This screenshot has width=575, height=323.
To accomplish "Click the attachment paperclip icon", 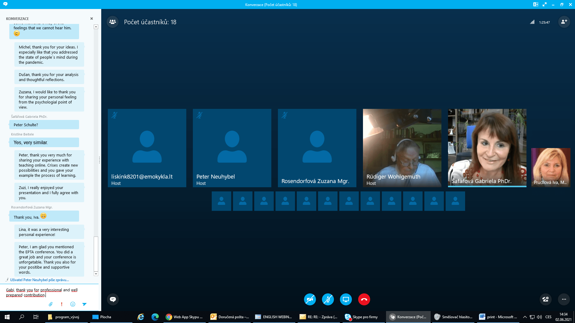I will (51, 304).
